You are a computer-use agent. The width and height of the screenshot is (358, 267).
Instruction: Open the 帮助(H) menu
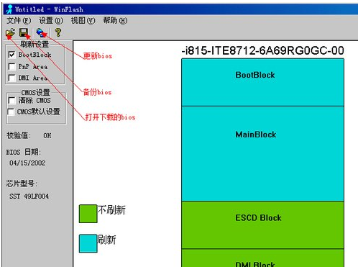[115, 21]
